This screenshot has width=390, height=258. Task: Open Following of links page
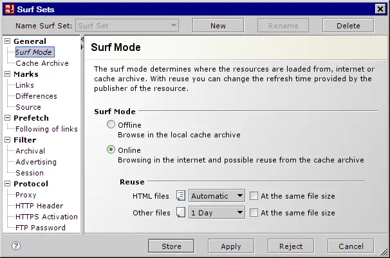(x=46, y=129)
